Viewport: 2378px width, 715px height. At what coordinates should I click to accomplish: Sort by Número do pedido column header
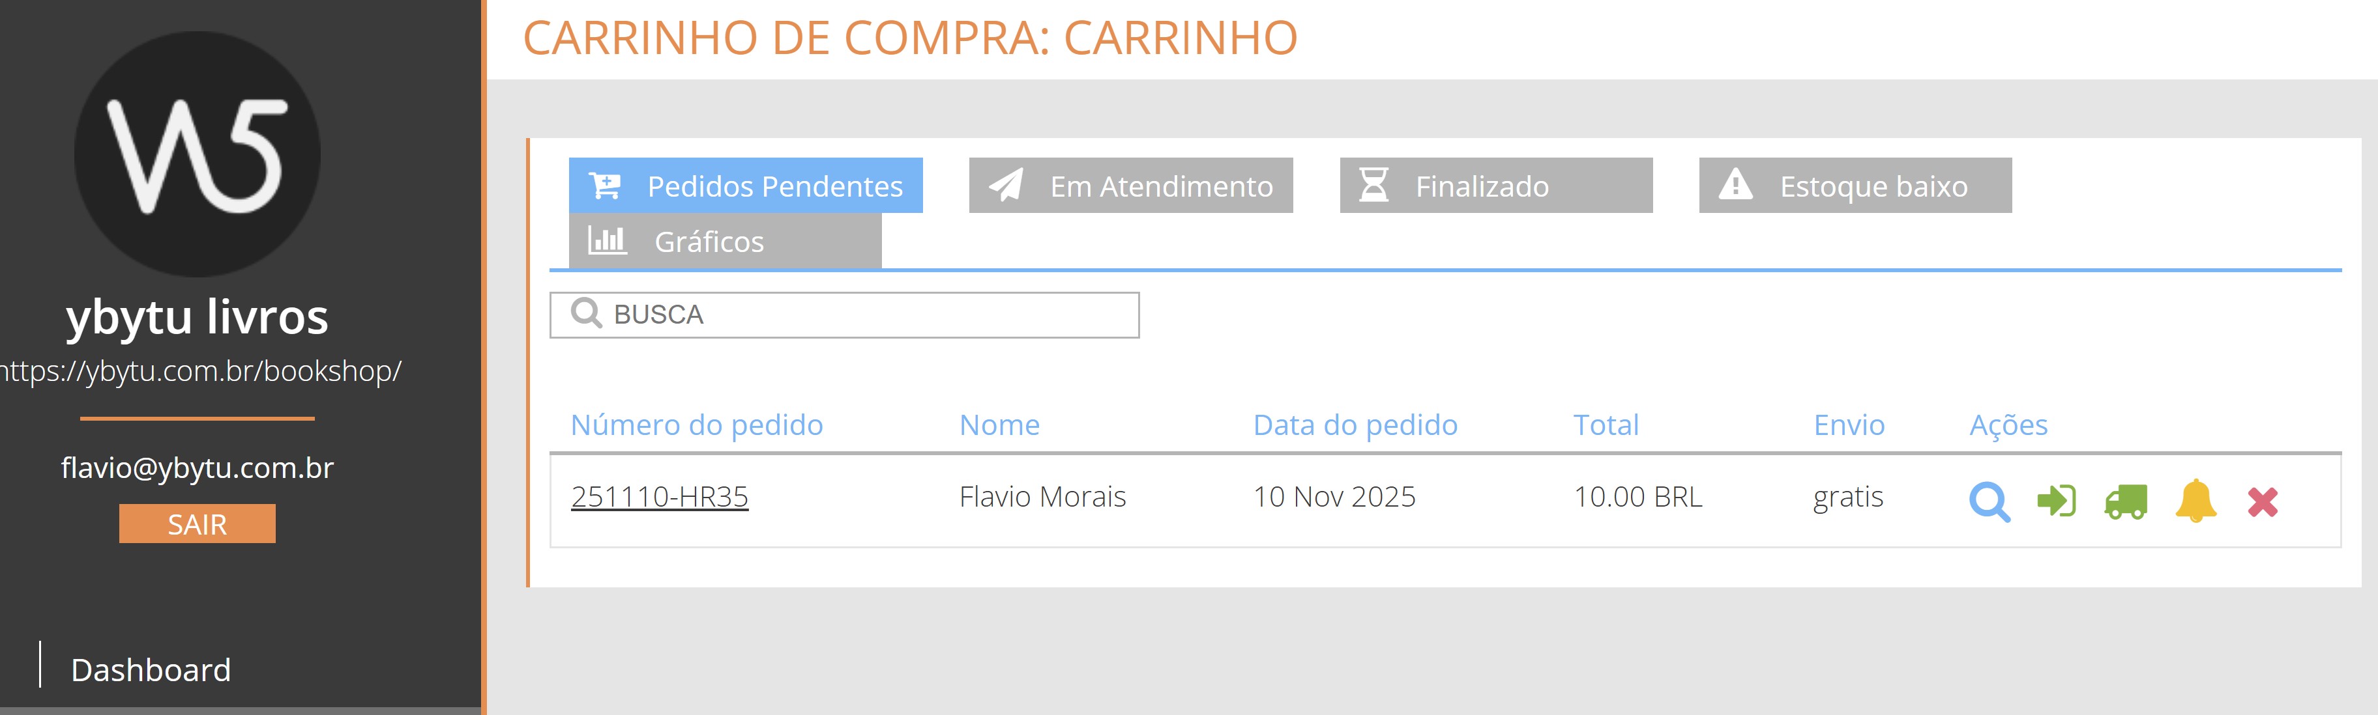coord(696,425)
